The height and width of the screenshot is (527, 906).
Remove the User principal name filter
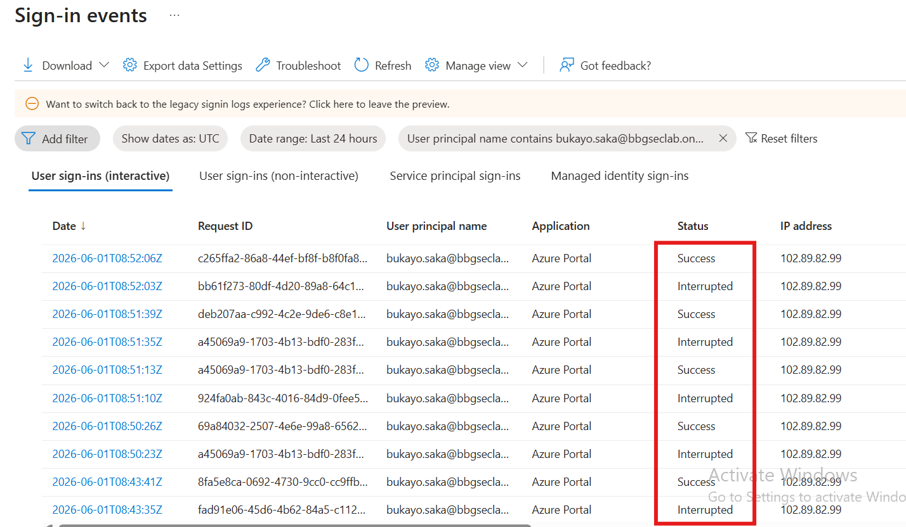pos(723,139)
